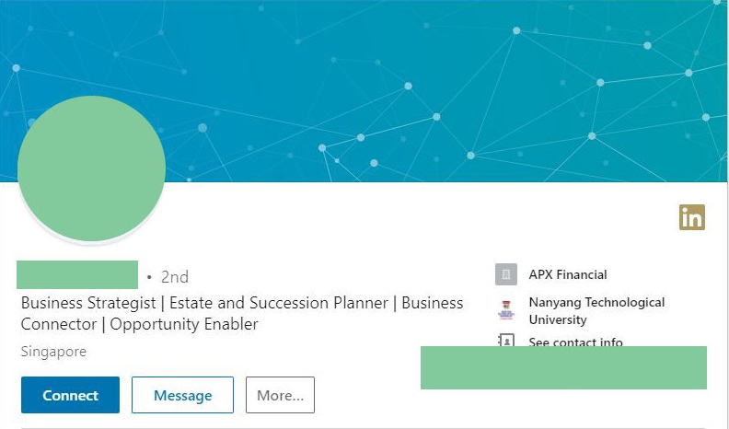Click the redacted profile name beside 2nd

pyautogui.click(x=77, y=274)
